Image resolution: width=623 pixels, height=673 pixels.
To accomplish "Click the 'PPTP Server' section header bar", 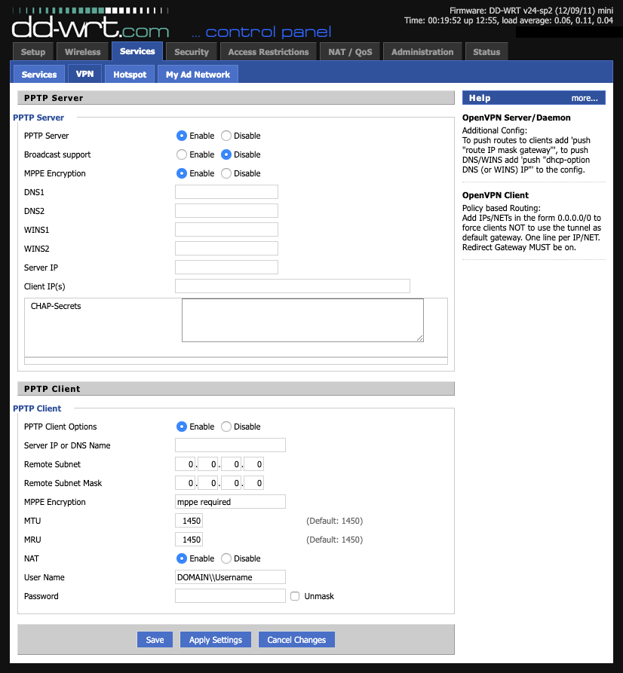I will 236,98.
